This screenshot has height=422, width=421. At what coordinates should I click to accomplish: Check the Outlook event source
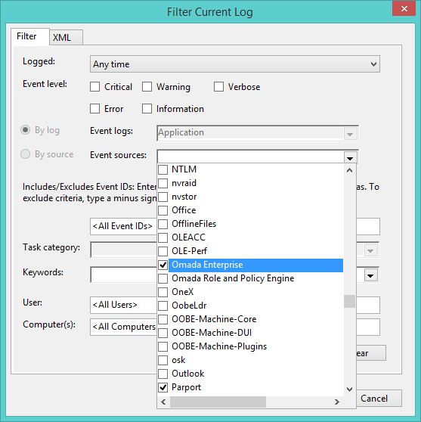click(x=163, y=374)
